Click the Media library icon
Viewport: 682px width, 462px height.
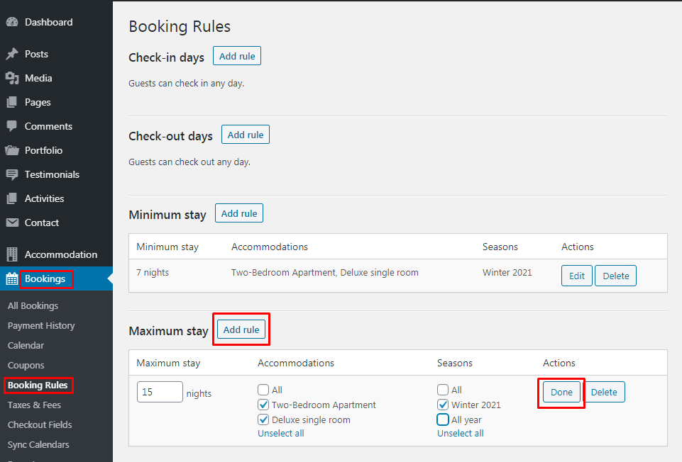(12, 78)
